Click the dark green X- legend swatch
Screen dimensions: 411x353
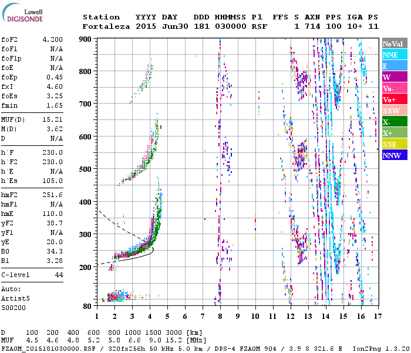[x=394, y=122]
